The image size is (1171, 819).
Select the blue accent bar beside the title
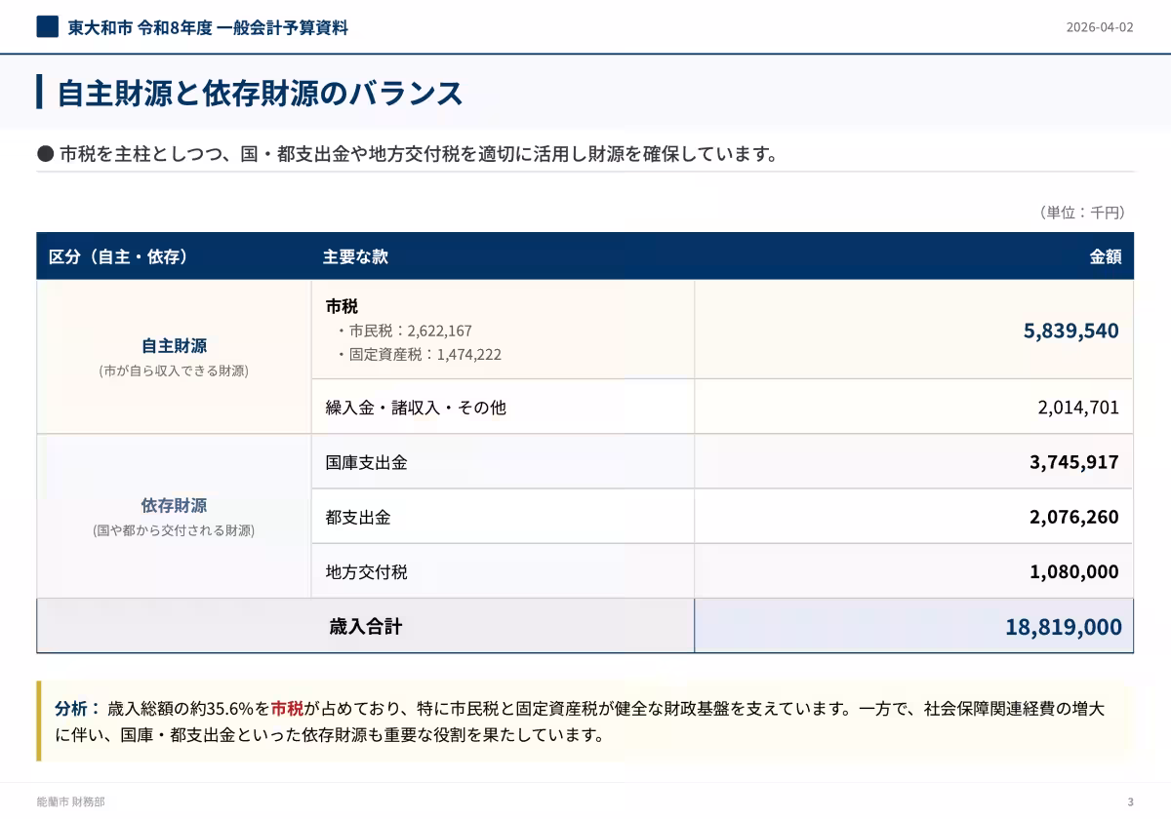pos(40,94)
